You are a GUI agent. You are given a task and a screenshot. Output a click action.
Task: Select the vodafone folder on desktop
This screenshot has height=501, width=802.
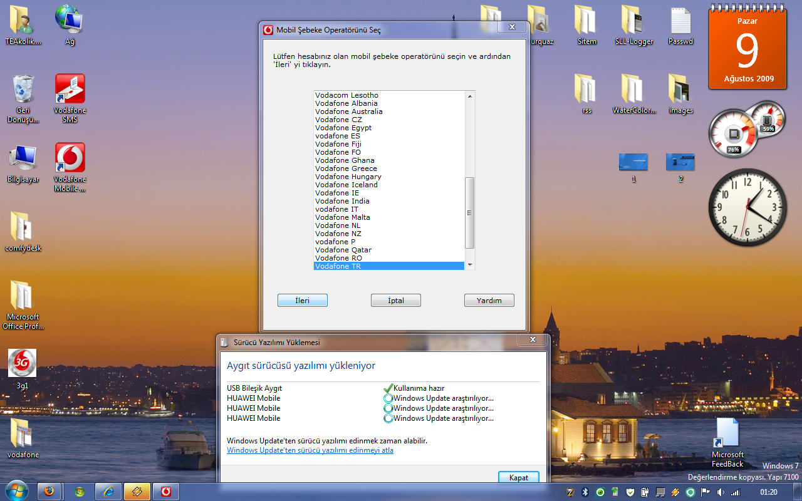(x=23, y=438)
